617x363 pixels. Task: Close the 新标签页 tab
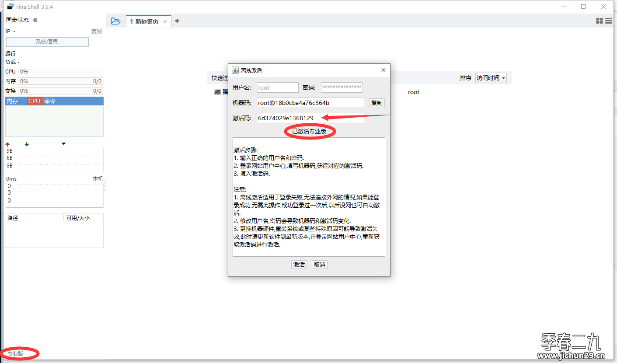click(165, 21)
